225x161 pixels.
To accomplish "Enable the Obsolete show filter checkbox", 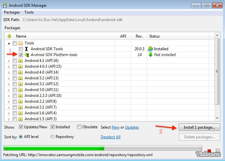I will (79, 127).
